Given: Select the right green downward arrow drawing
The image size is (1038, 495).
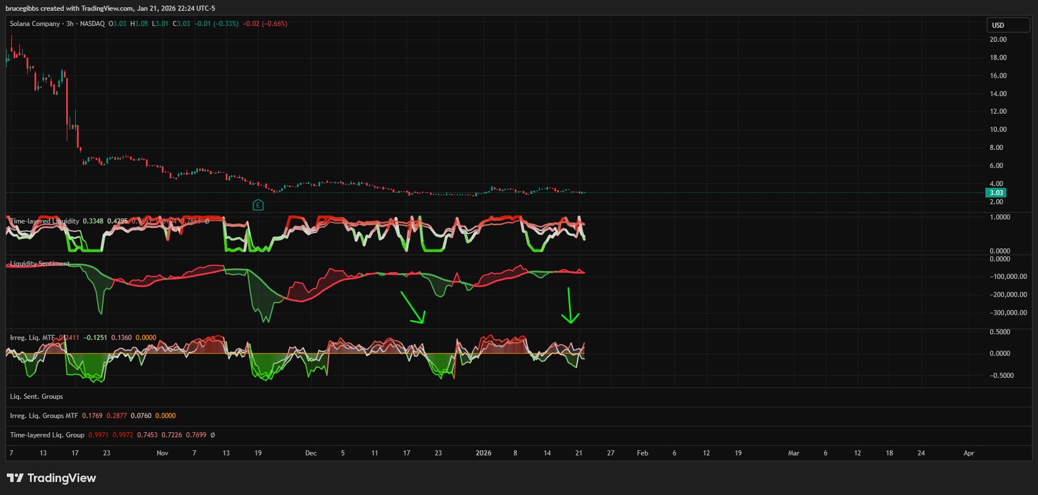Looking at the screenshot, I should [569, 305].
